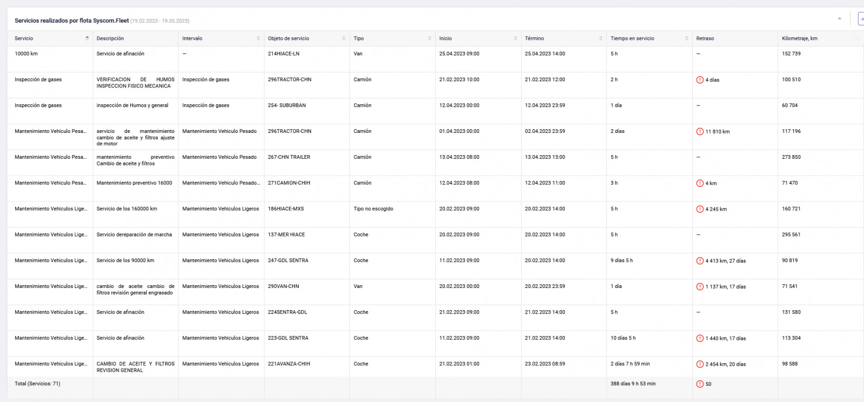Click the Retraso column header

(x=705, y=38)
